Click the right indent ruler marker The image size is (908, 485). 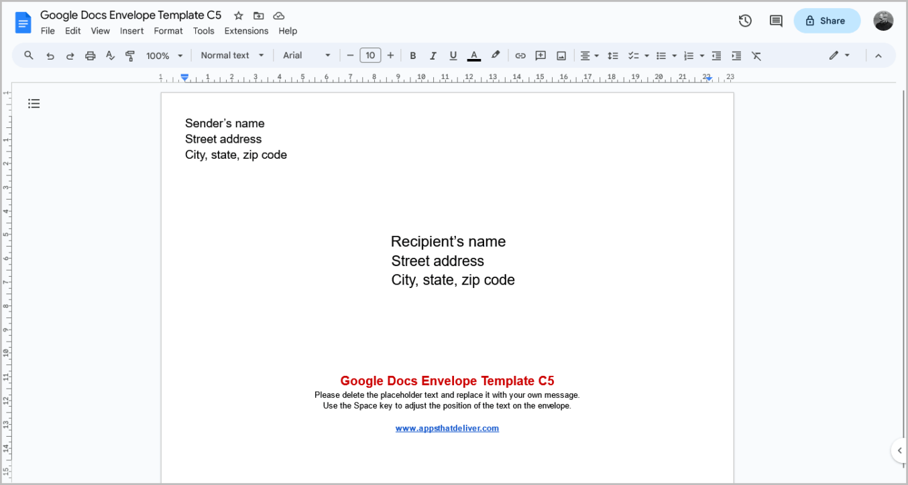pyautogui.click(x=709, y=78)
